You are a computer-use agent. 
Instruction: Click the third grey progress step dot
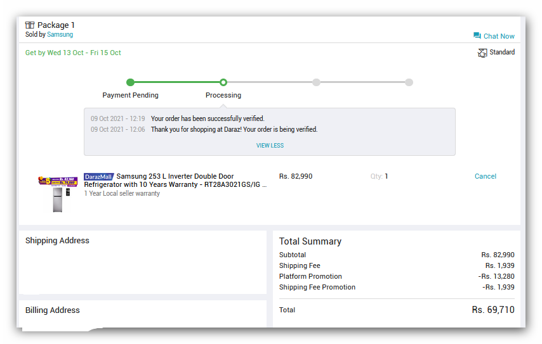point(316,82)
